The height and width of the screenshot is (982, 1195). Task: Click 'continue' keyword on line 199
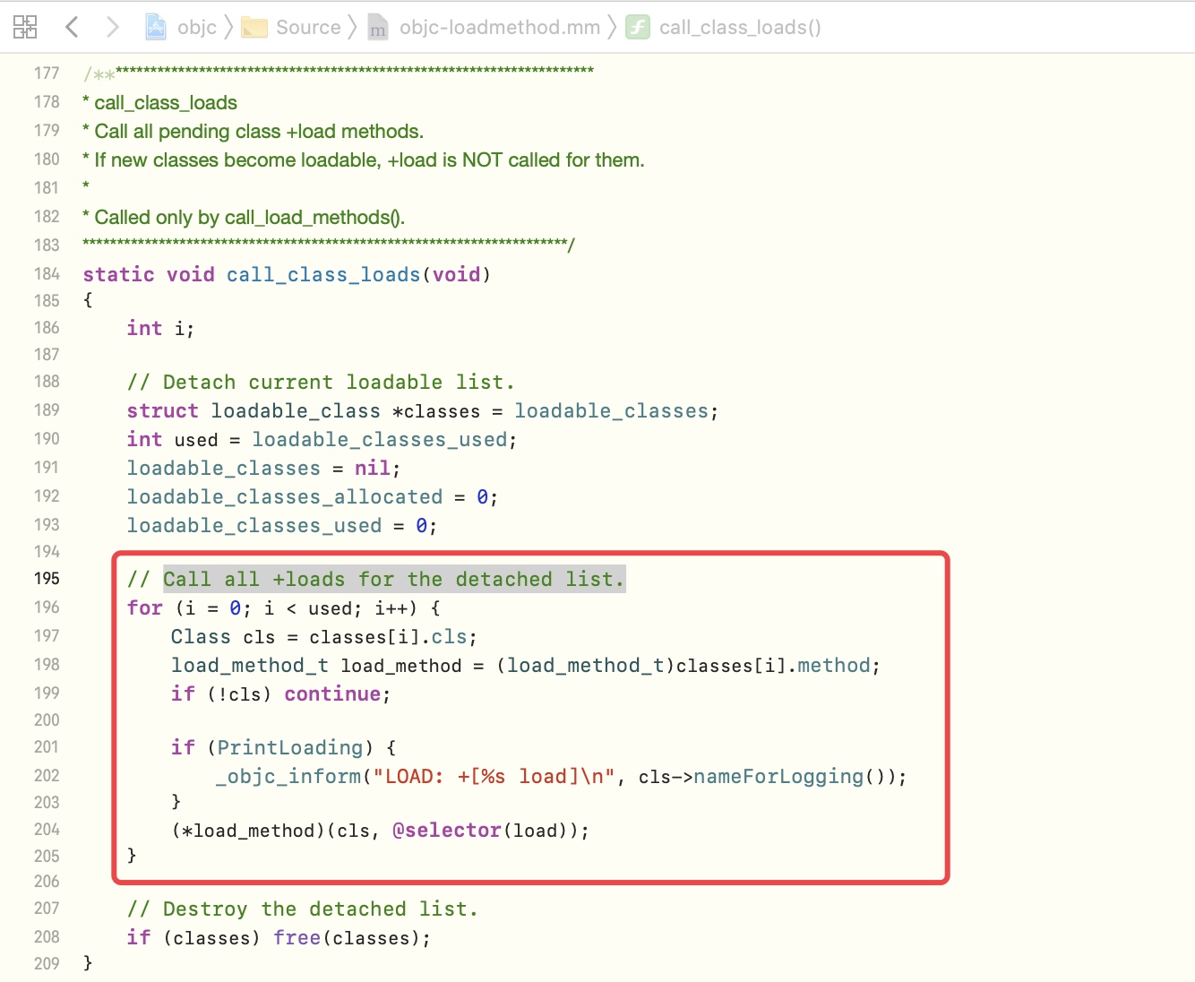click(333, 693)
